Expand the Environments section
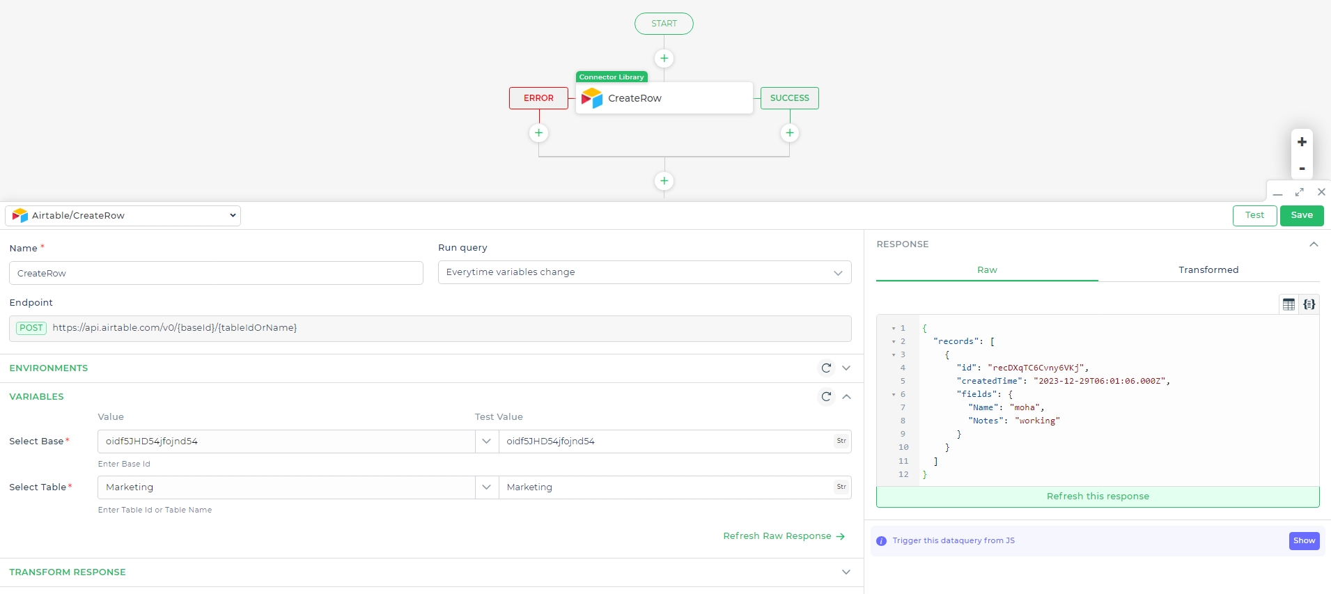 (846, 368)
